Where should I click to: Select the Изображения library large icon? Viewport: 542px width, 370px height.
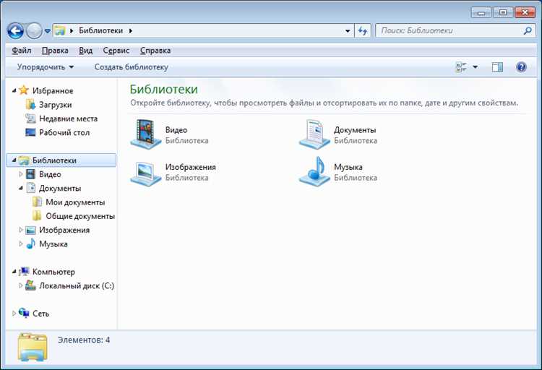coord(146,173)
